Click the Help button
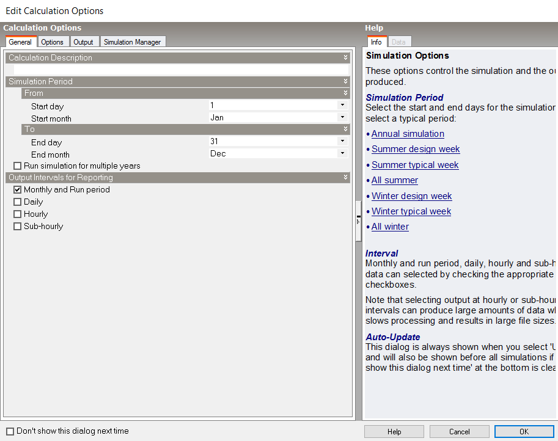The height and width of the screenshot is (441, 558). [x=394, y=432]
